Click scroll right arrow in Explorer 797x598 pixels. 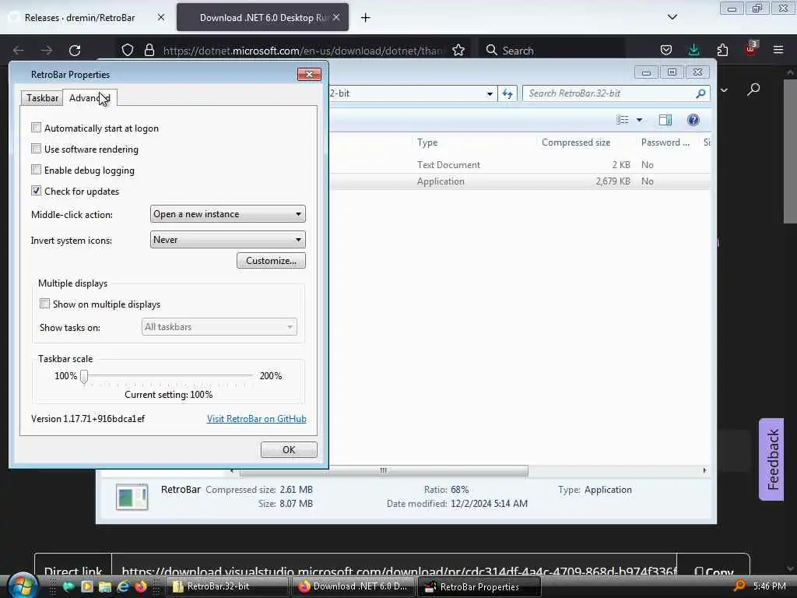(704, 471)
